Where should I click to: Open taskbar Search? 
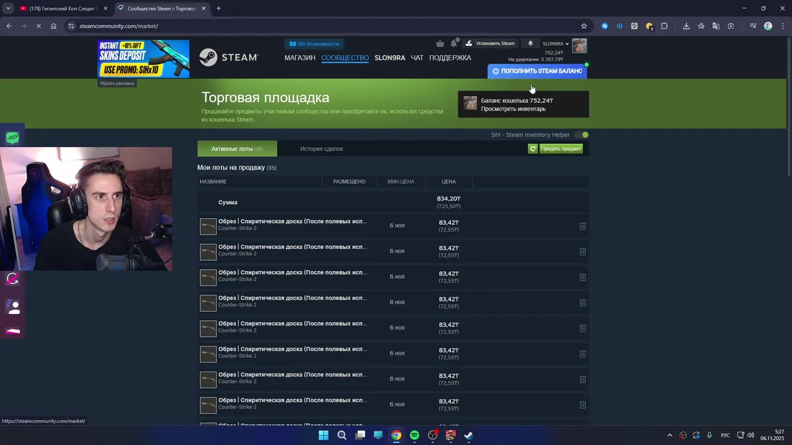pos(342,435)
